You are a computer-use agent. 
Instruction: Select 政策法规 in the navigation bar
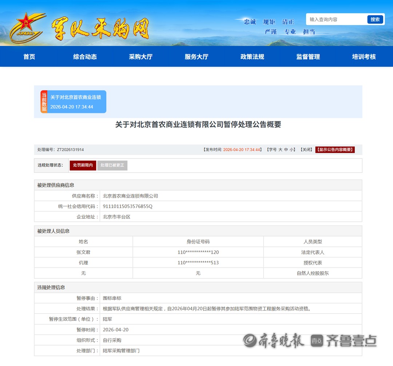[252, 57]
